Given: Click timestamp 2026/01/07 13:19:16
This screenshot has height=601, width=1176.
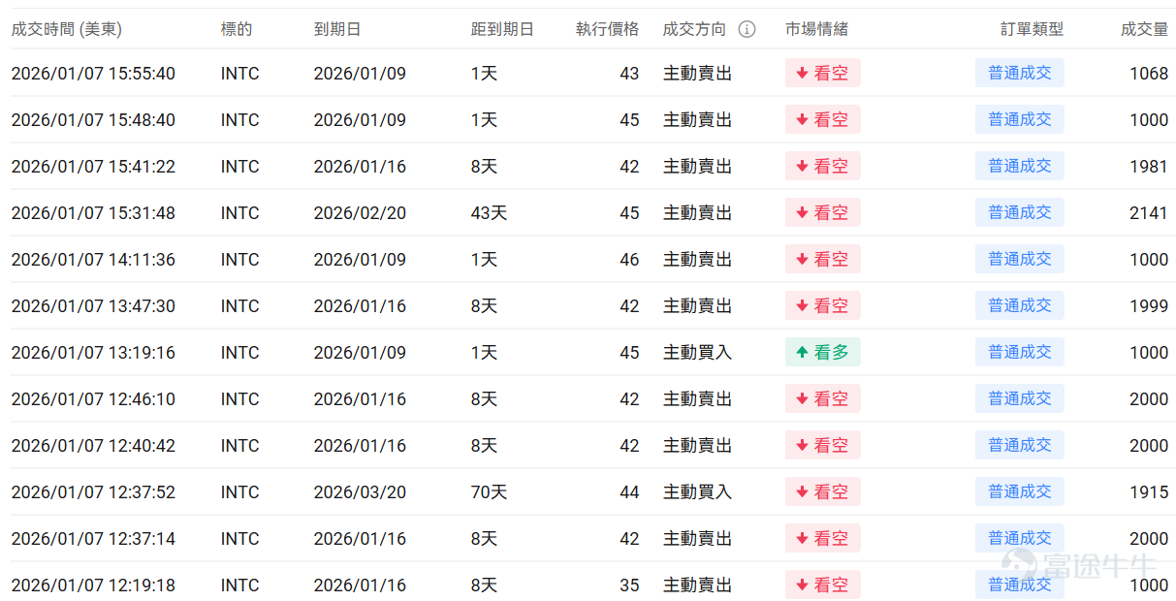Looking at the screenshot, I should 93,353.
